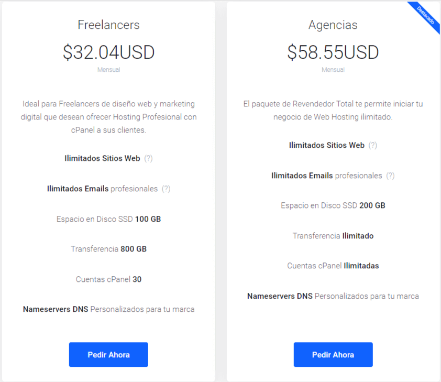Click the blue Destacado corner ribbon
Viewport: 441px width, 382px height.
tap(426, 16)
